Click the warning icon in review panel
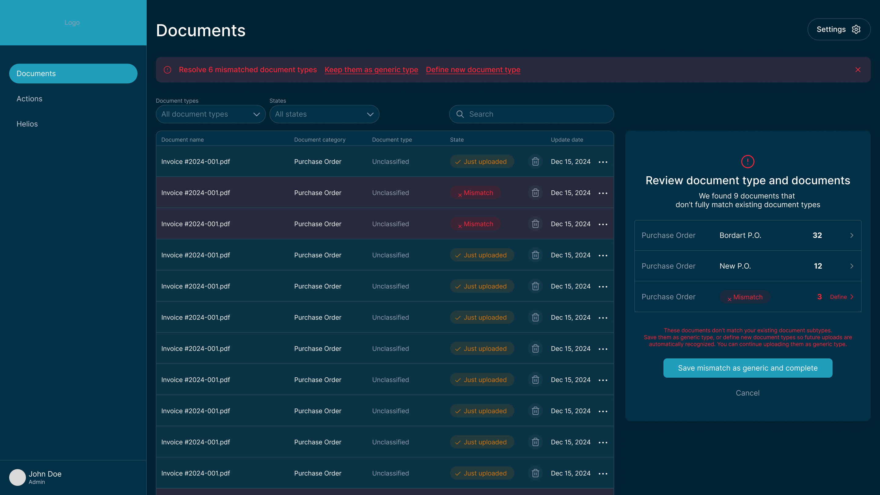 coord(747,162)
